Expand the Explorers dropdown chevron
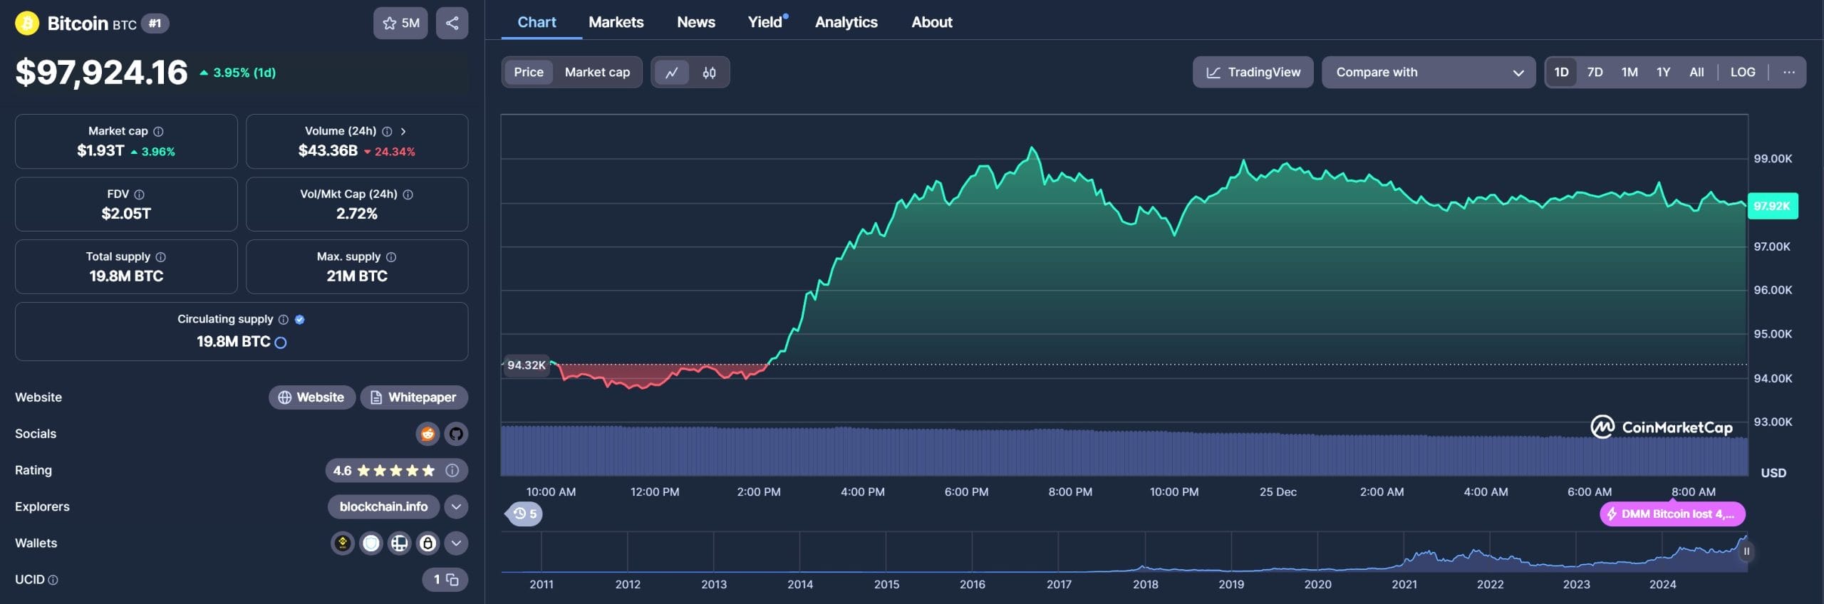1824x604 pixels. 456,506
